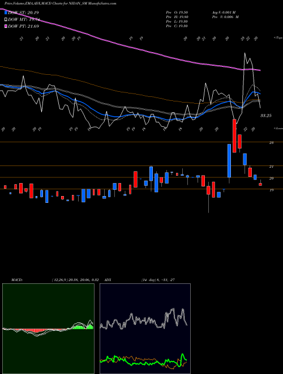Click the MACD: heading label
Viewport: 283px width, 374px height.
(x=17, y=280)
